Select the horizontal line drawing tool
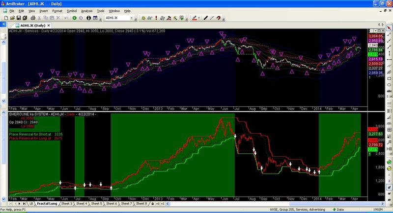 [x=389, y=59]
